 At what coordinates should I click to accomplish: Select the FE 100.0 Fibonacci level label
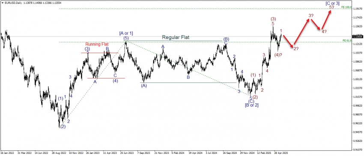(x=346, y=7)
